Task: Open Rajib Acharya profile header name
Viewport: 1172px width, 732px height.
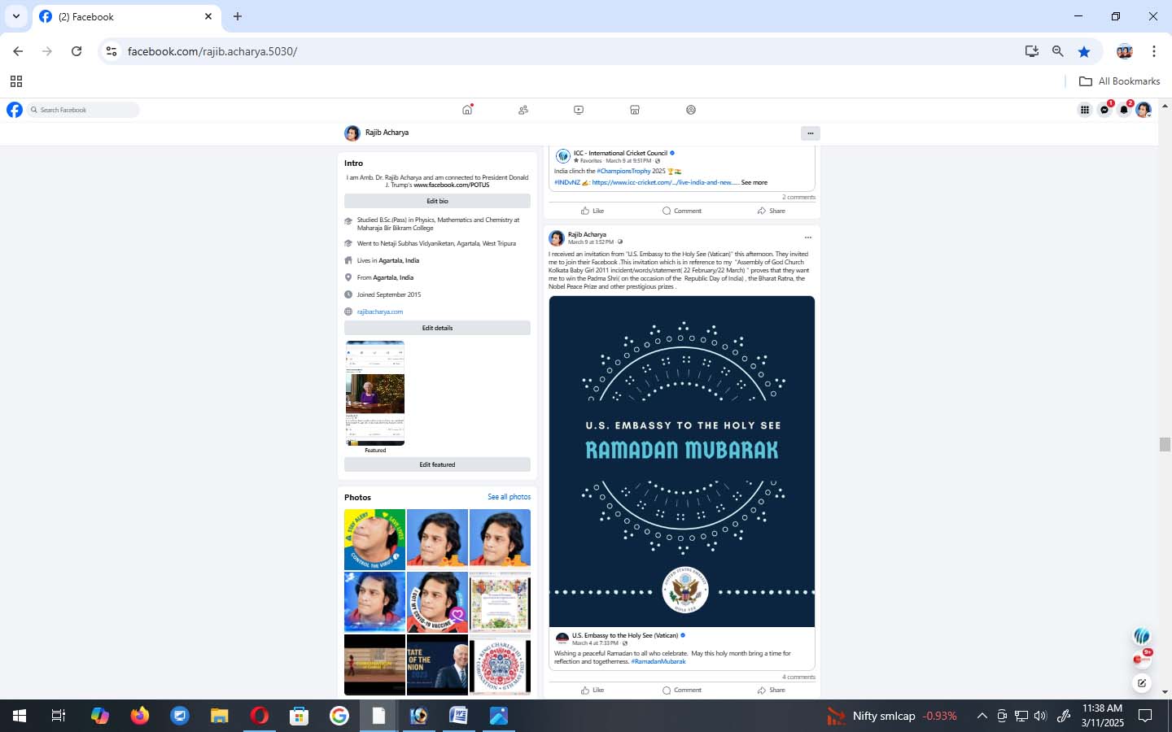Action: (387, 133)
